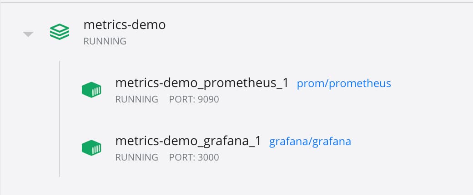The height and width of the screenshot is (195, 473).
Task: Click the Grafana container icon
Action: click(91, 148)
